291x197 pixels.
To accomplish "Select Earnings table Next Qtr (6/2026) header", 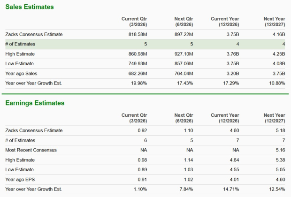I will pos(184,118).
